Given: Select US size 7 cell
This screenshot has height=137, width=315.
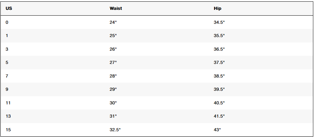Looking at the screenshot, I should point(7,76).
